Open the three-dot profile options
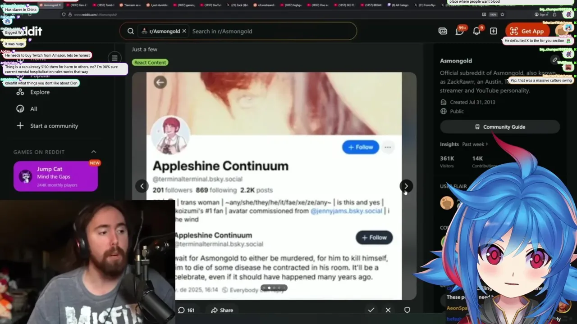Image resolution: width=577 pixels, height=324 pixels. (388, 147)
